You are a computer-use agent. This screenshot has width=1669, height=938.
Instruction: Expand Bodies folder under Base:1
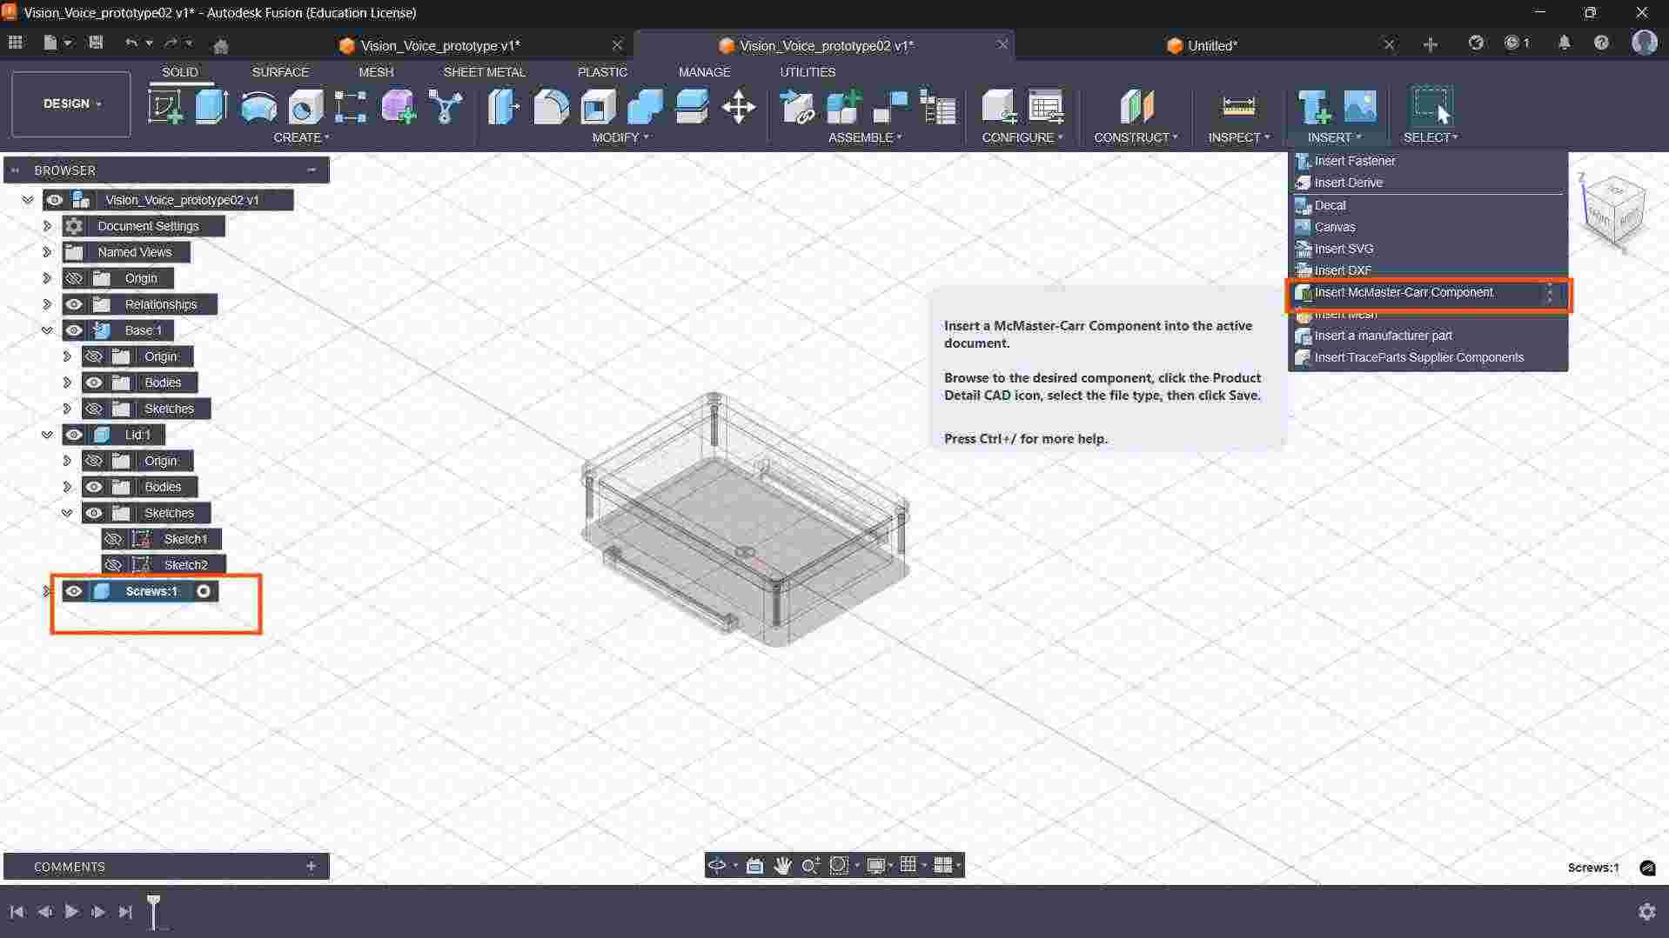point(67,383)
